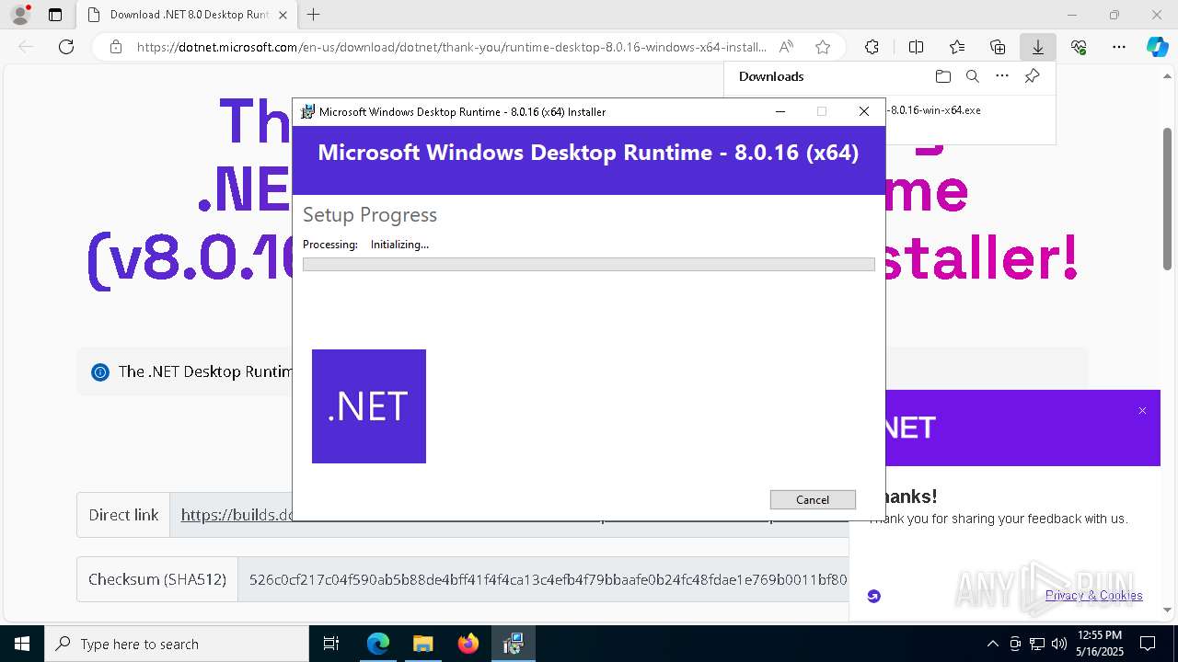Click the setup progress bar in installer
Viewport: 1178px width, 662px height.
(589, 265)
